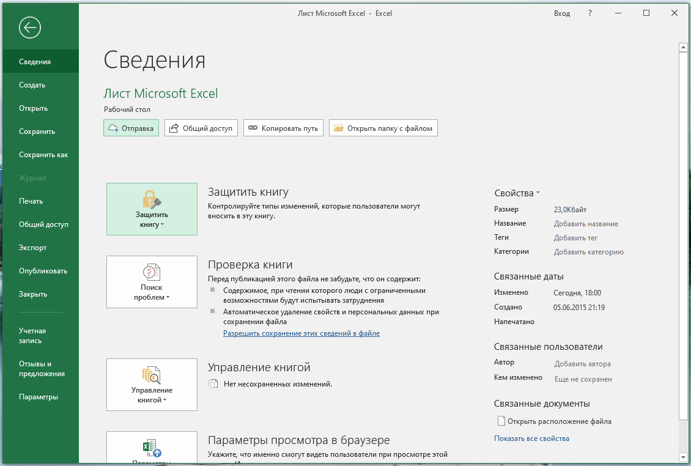Viewport: 691px width, 466px height.
Task: Click the Excel browser view options icon
Action: [152, 448]
